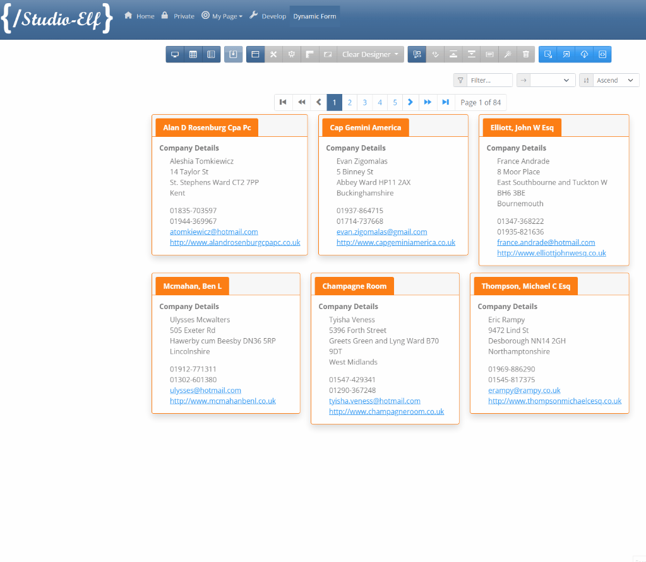Screen dimensions: 646x562
Task: Go to the first page
Action: pos(283,102)
